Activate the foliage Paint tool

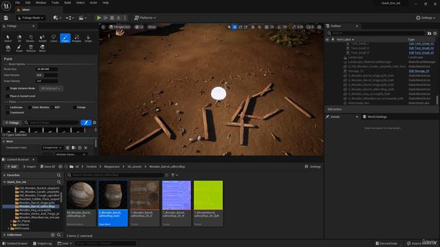[x=65, y=38]
